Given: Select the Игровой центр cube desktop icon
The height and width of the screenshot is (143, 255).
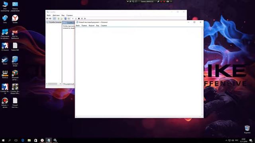Looking at the screenshot, I should [15, 75].
